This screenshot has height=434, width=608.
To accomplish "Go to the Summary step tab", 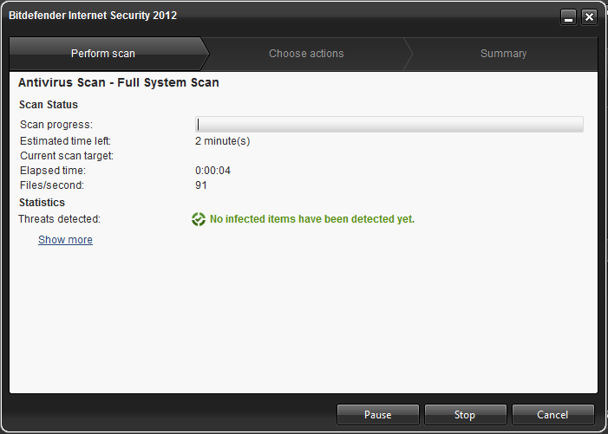I will click(503, 54).
